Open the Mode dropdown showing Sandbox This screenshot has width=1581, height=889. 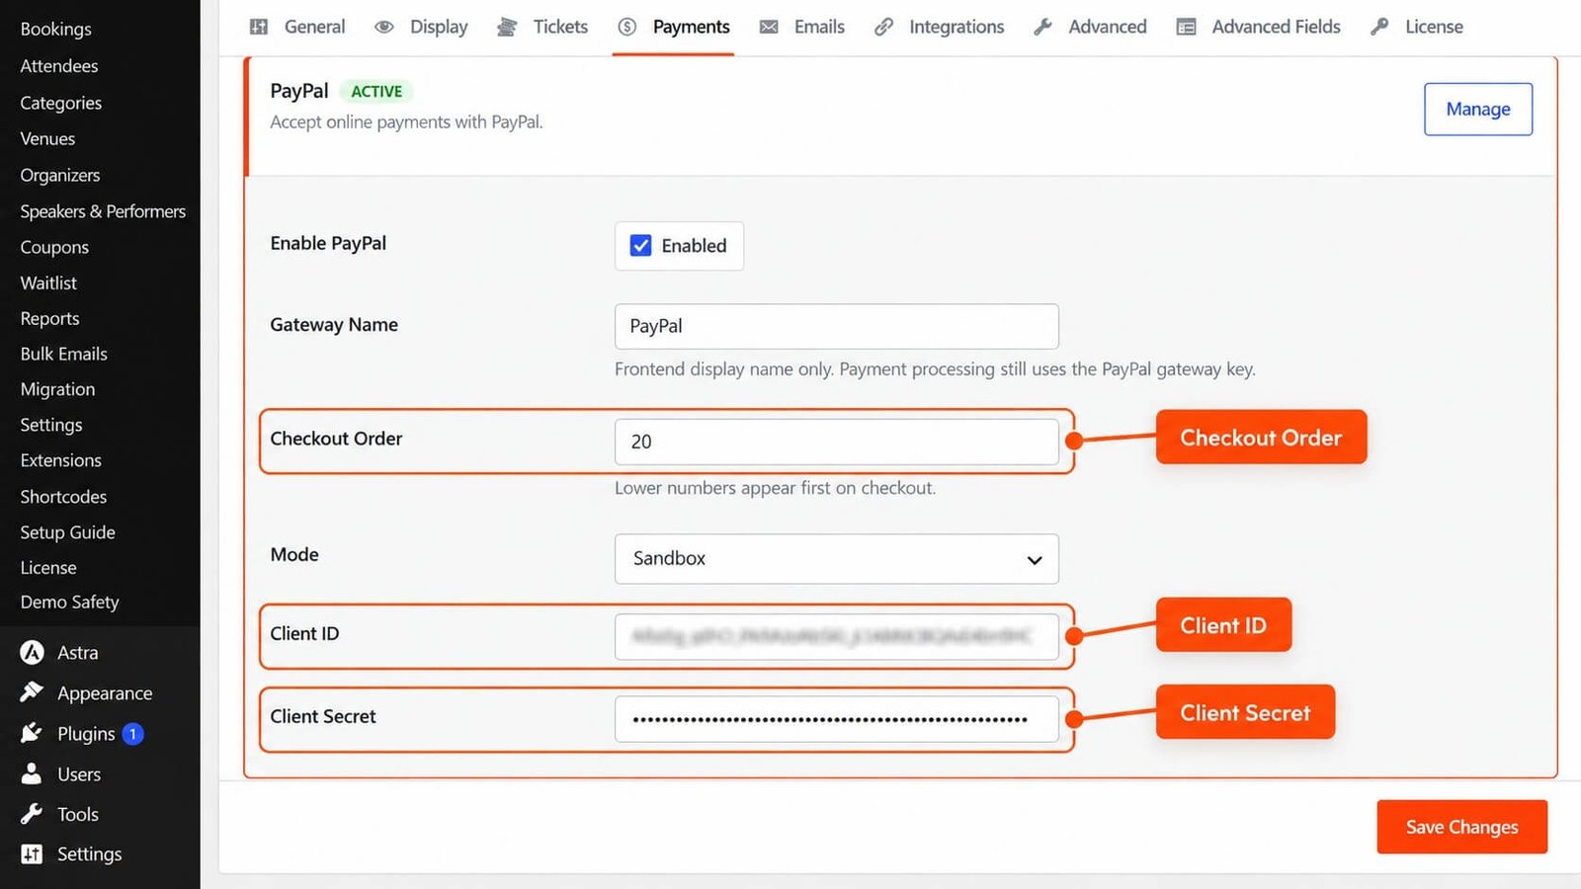point(836,559)
